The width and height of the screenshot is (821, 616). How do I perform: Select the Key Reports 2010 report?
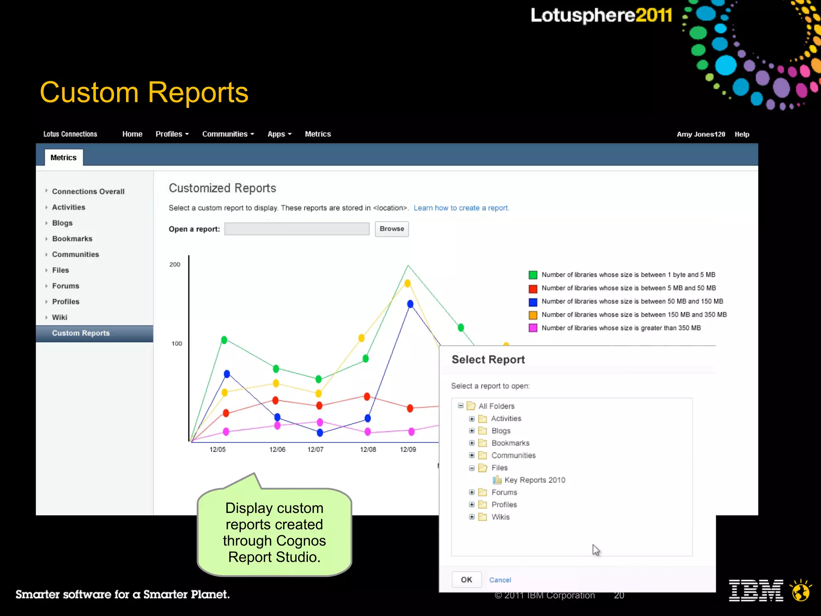[x=535, y=480]
